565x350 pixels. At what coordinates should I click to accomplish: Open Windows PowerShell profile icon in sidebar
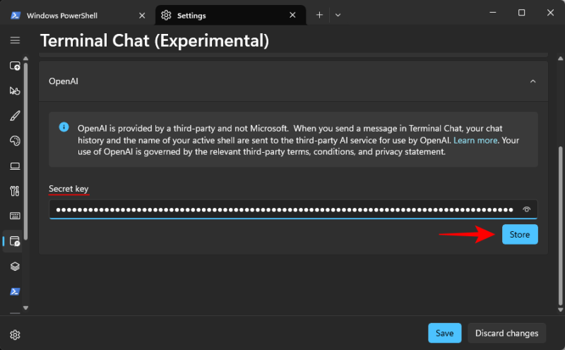pos(15,291)
